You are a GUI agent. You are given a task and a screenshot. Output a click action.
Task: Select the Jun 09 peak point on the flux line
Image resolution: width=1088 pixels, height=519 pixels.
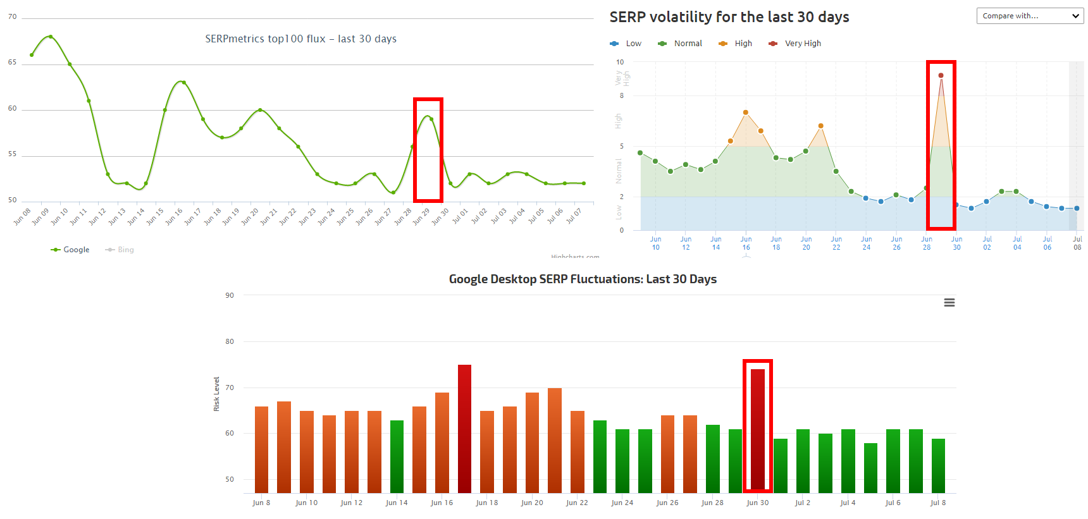click(x=51, y=37)
